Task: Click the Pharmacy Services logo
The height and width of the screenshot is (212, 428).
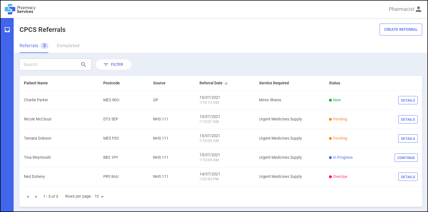Action: (x=20, y=9)
